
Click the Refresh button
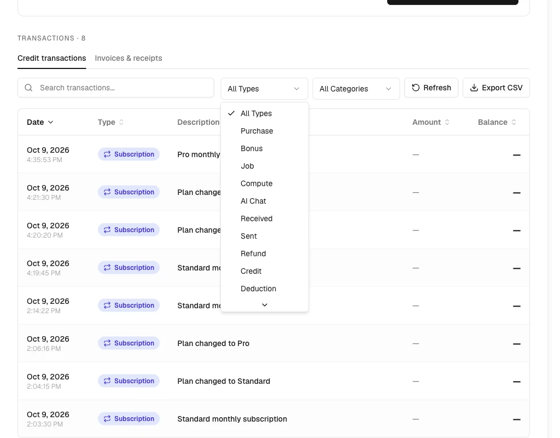[x=431, y=88]
